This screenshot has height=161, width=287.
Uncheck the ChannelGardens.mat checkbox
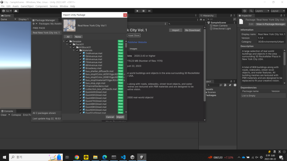click(80, 86)
